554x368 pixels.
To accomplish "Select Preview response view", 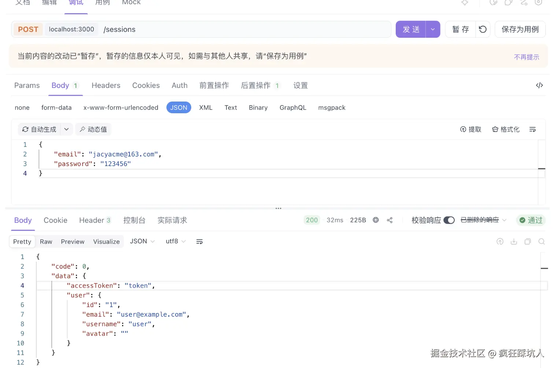I will [73, 242].
